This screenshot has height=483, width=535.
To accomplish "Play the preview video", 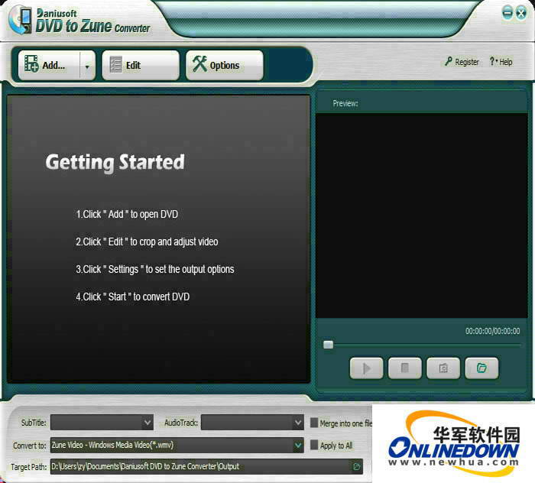I will (366, 368).
